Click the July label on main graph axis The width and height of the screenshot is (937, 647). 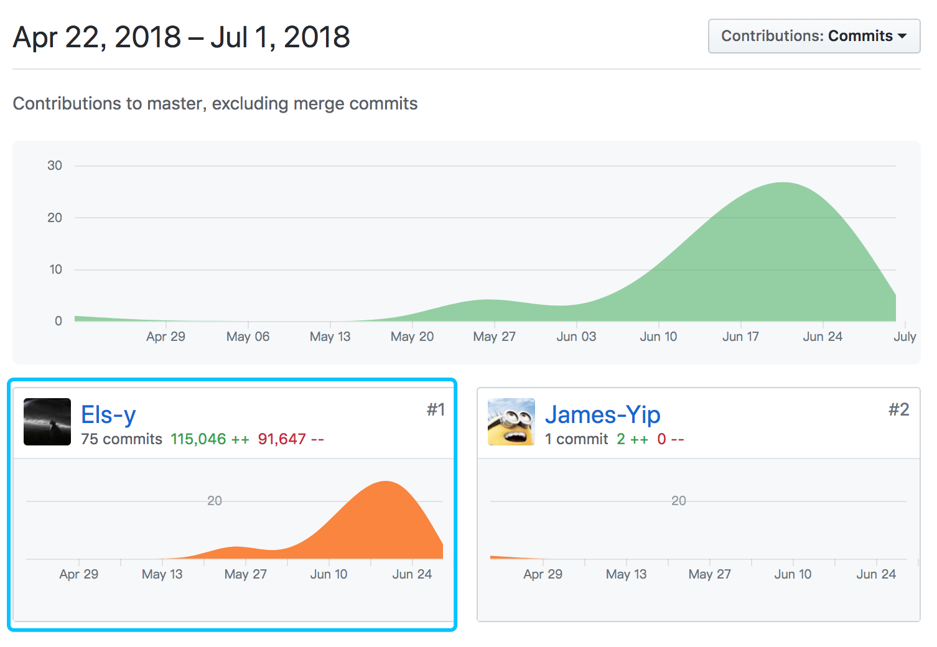pos(905,337)
